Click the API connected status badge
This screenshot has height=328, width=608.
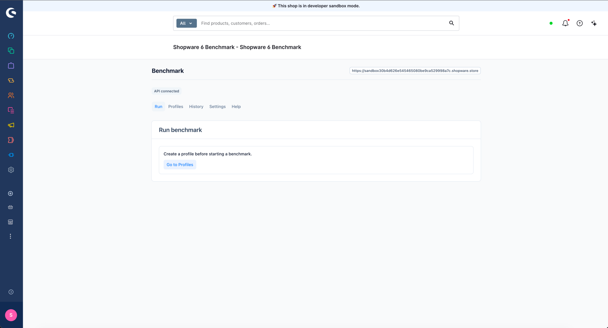click(x=166, y=91)
